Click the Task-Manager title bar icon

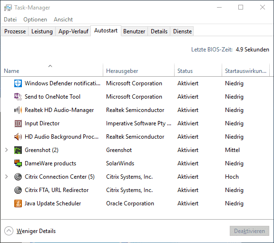pyautogui.click(x=8, y=8)
